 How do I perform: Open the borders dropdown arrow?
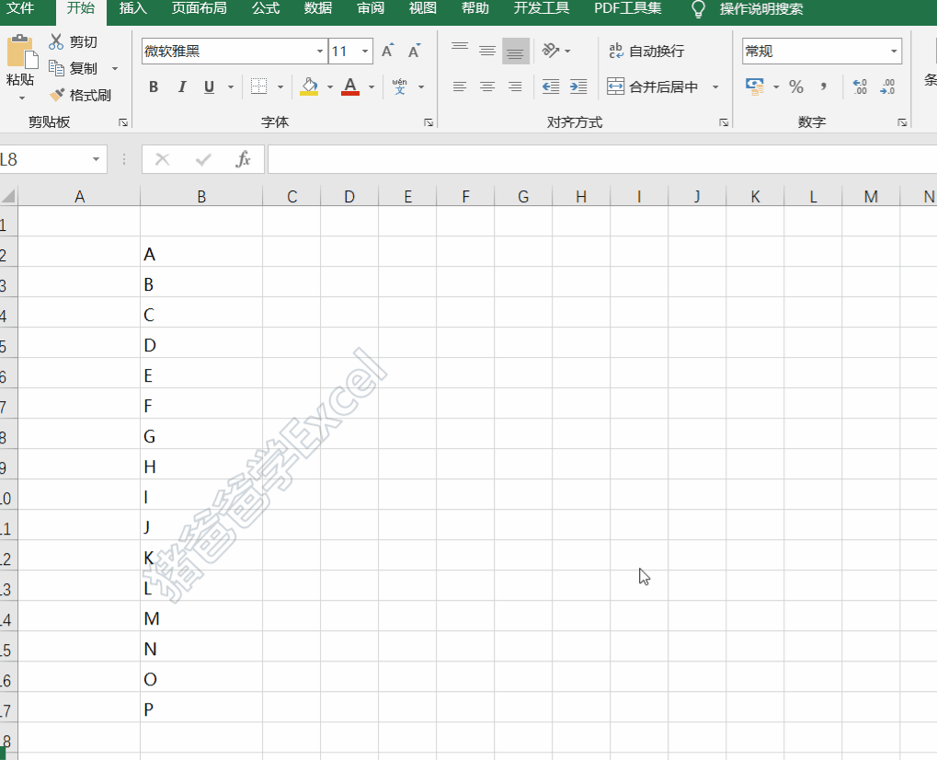click(x=280, y=86)
